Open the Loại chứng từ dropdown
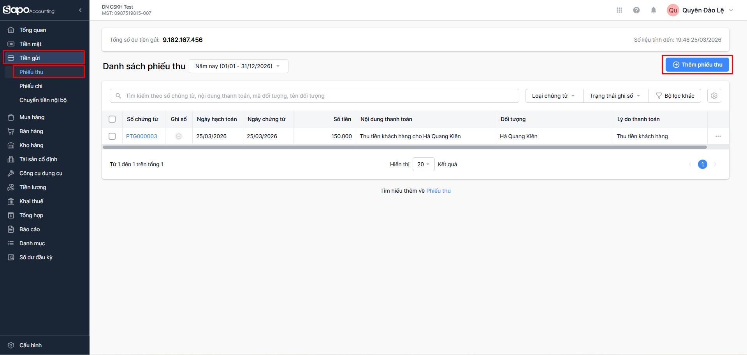747x355 pixels. (x=554, y=96)
